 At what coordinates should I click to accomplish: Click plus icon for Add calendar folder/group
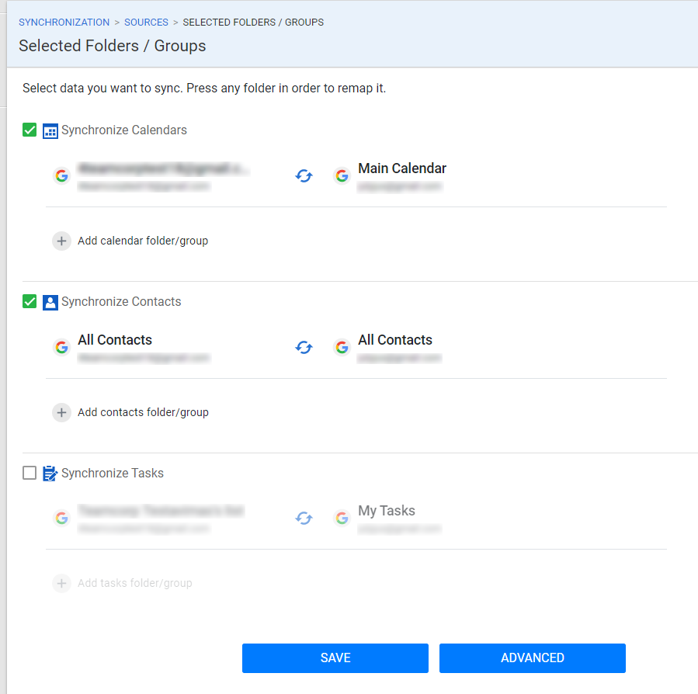[x=62, y=241]
